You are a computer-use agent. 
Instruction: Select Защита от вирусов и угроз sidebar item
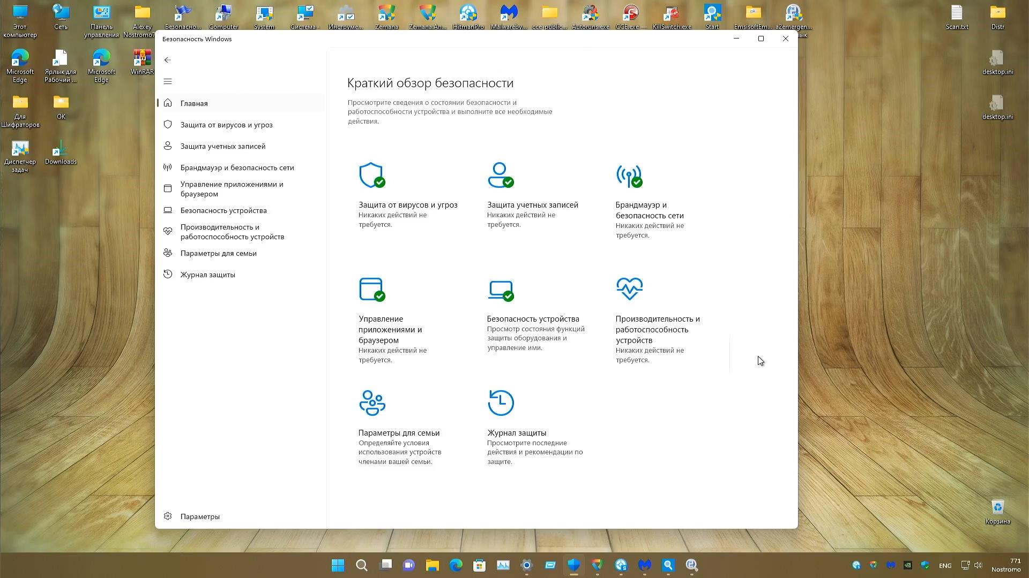point(226,125)
